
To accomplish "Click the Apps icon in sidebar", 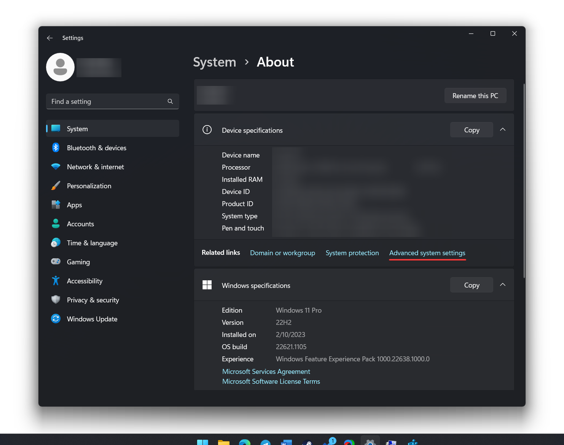I will click(56, 205).
